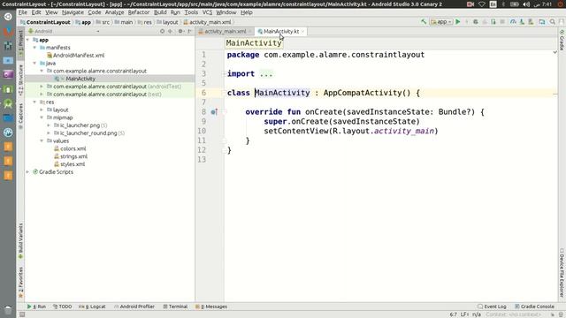The height and width of the screenshot is (318, 566).
Task: Expand the ic_launcher.png node
Action: tap(49, 125)
